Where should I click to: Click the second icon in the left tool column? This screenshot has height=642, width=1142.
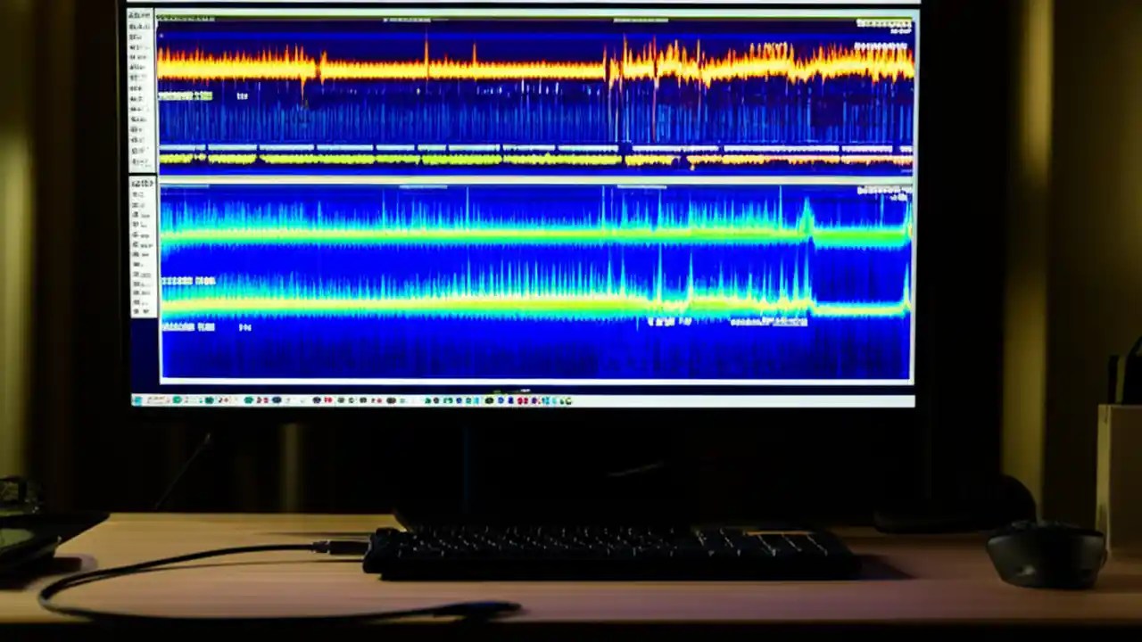click(141, 27)
